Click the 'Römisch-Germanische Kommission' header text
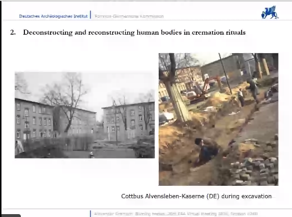 pyautogui.click(x=129, y=16)
